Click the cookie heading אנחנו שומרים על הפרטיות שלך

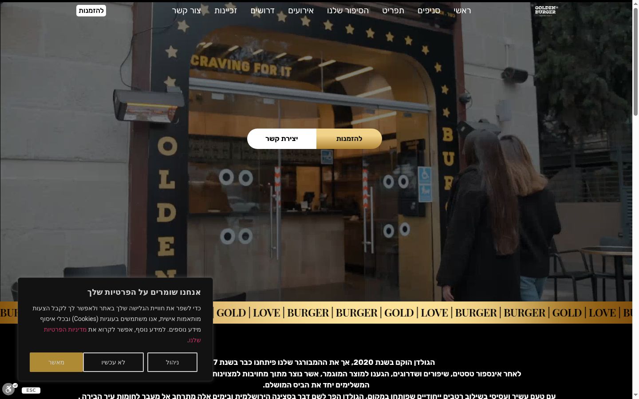144,292
